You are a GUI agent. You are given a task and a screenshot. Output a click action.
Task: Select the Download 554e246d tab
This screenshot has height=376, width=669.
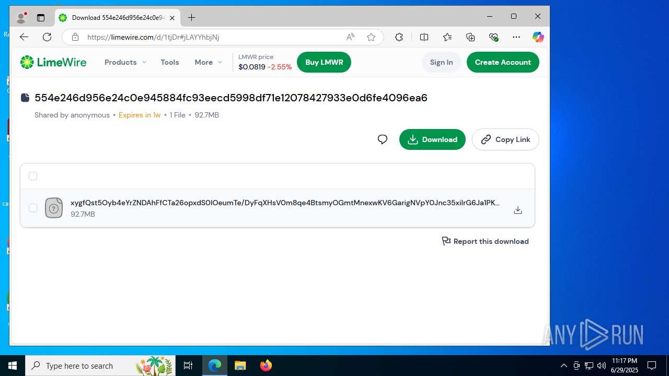[x=118, y=18]
